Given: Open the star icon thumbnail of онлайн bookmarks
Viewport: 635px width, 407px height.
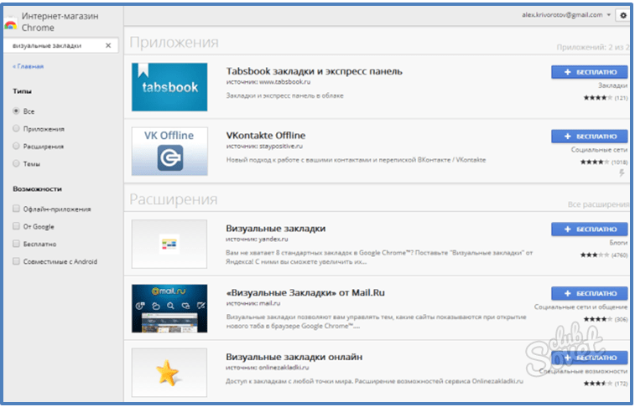Looking at the screenshot, I should (169, 373).
